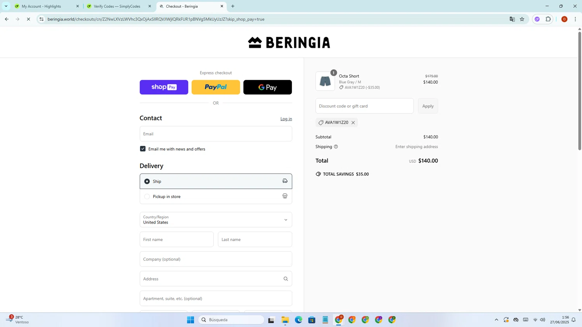The image size is (582, 327).
Task: Click the taskbar Búsqueda search box
Action: click(x=232, y=320)
